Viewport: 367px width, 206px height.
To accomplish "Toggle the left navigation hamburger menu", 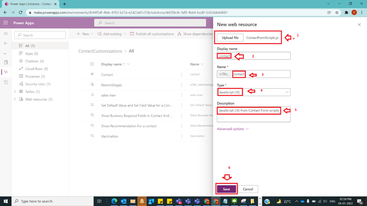I will pos(6,34).
